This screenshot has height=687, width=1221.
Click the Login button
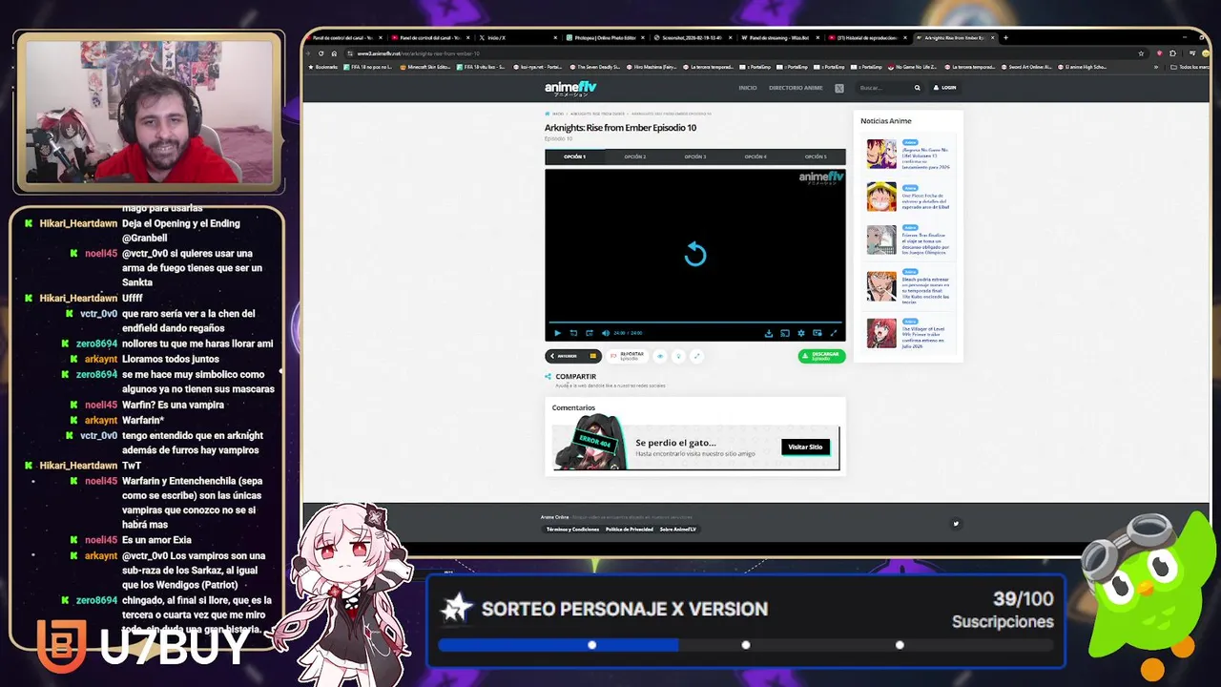pyautogui.click(x=945, y=88)
